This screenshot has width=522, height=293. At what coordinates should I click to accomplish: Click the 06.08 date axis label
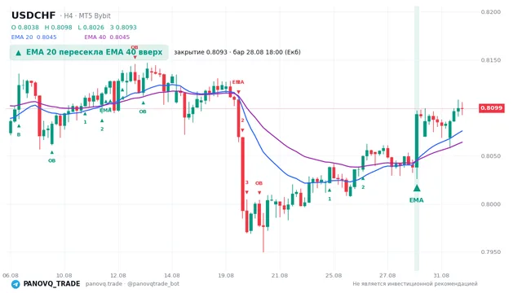(11, 275)
